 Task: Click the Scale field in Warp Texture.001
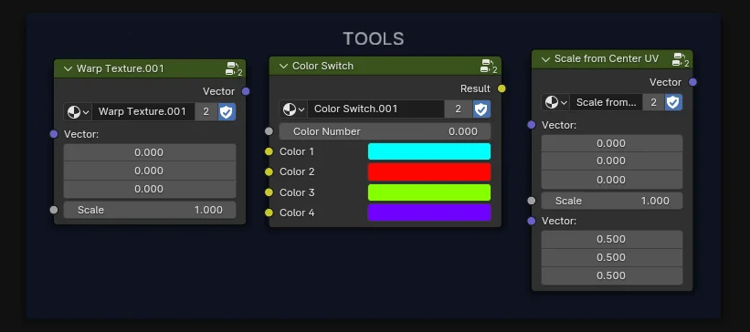(x=150, y=210)
